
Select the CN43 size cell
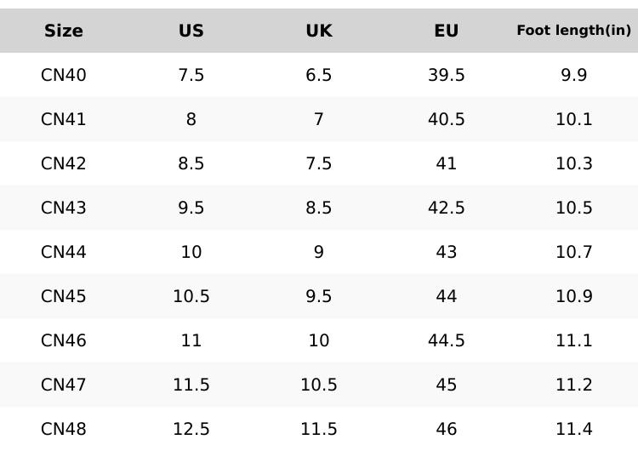click(64, 208)
